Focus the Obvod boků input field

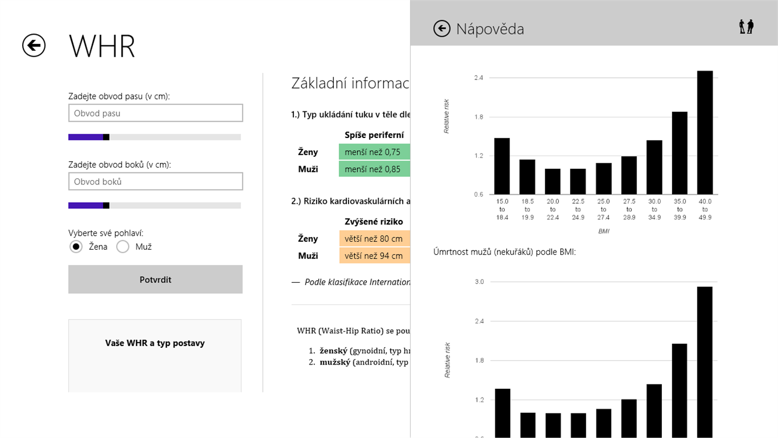click(x=156, y=182)
